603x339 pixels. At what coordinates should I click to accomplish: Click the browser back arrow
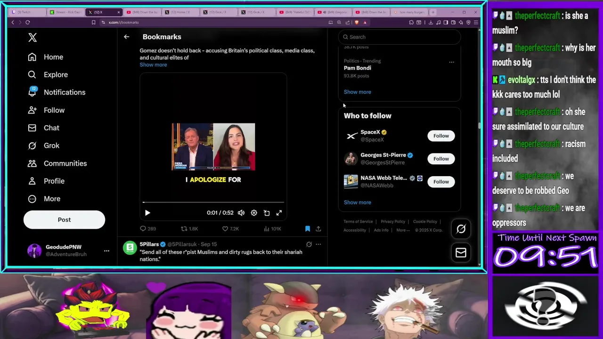tap(13, 22)
